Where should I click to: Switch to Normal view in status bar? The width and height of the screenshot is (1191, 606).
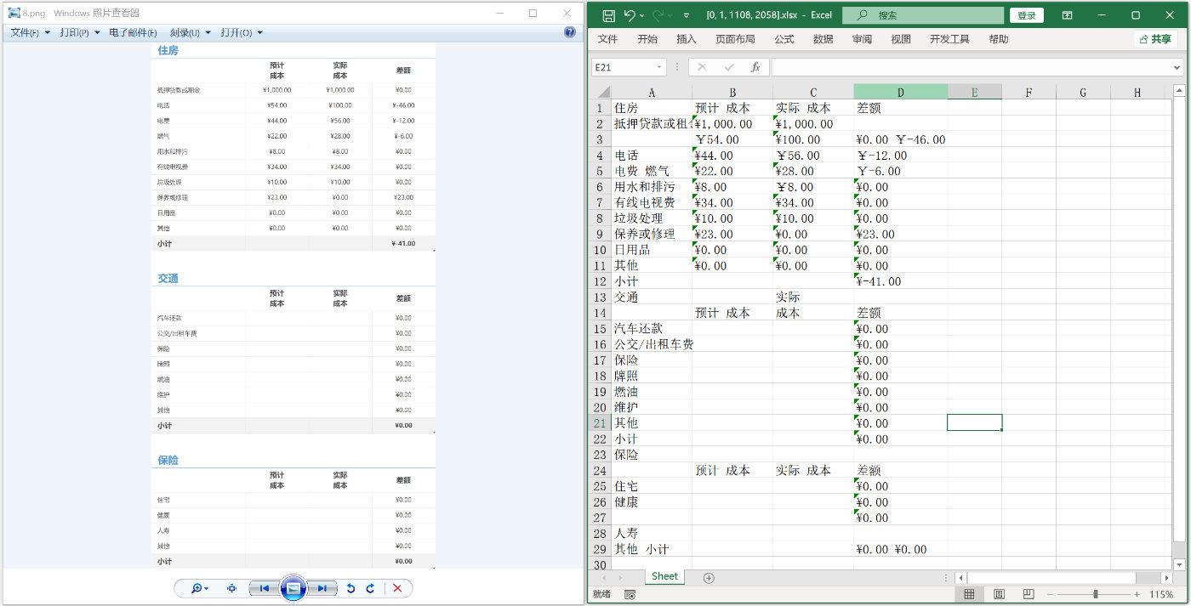coord(969,594)
